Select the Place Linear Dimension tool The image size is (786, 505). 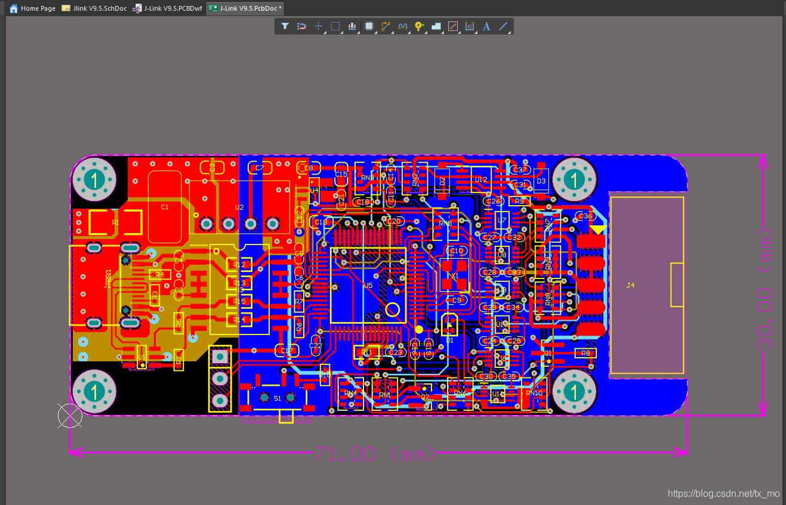coord(470,26)
